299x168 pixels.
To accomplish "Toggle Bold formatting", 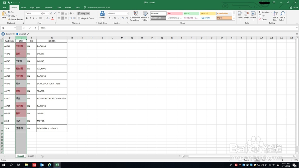I will [27, 18].
